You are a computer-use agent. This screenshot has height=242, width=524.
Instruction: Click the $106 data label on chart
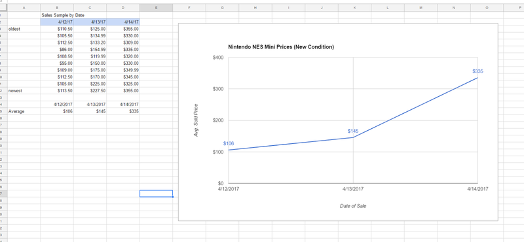[229, 143]
